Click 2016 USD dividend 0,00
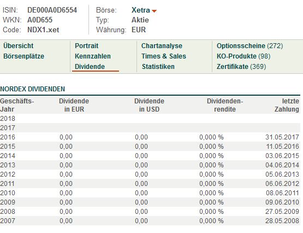The image size is (303, 233). pyautogui.click(x=141, y=137)
